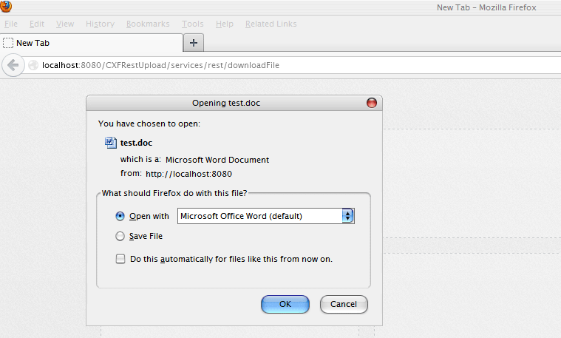Open the Bookmarks menu
The width and height of the screenshot is (561, 338).
coord(147,24)
